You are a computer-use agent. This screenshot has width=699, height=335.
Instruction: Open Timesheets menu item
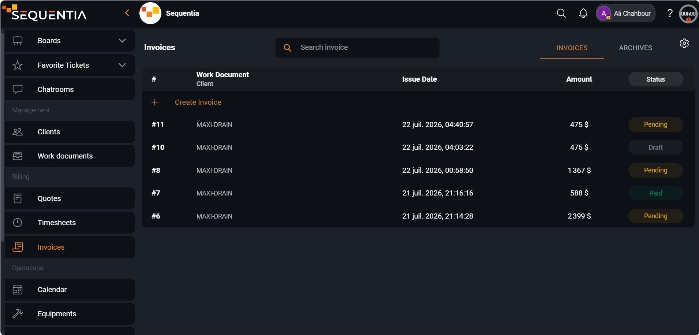[70, 223]
